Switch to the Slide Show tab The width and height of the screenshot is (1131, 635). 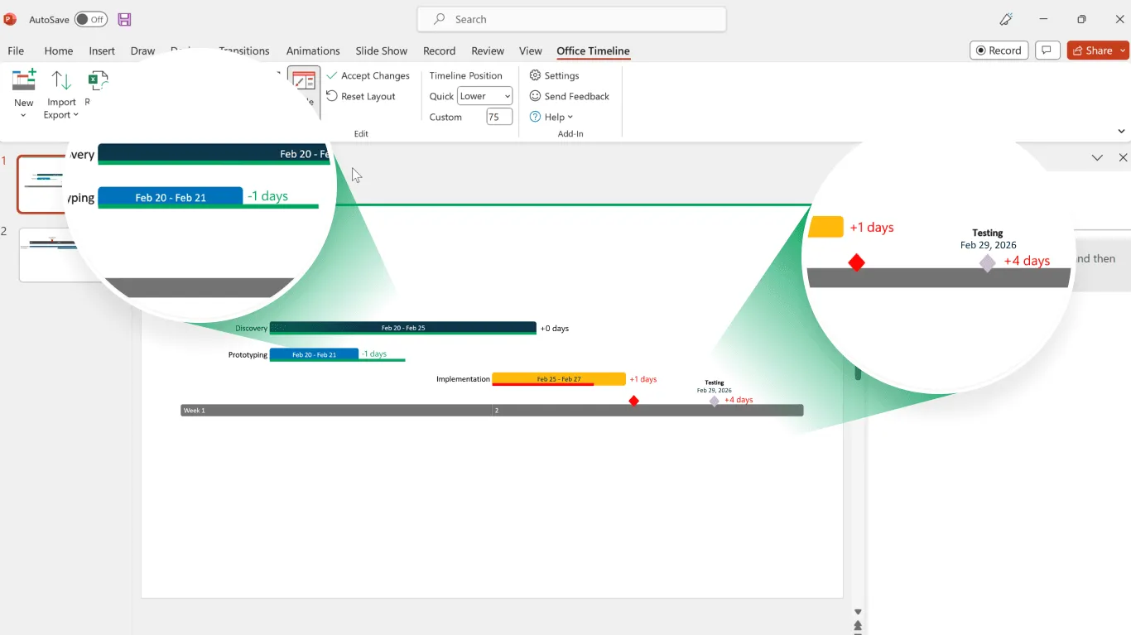(x=381, y=51)
